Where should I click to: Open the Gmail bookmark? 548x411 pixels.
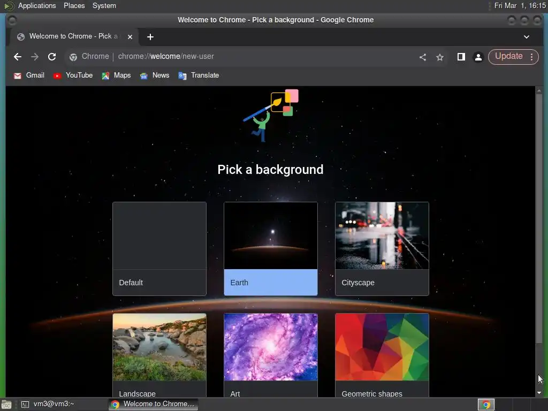pos(29,75)
